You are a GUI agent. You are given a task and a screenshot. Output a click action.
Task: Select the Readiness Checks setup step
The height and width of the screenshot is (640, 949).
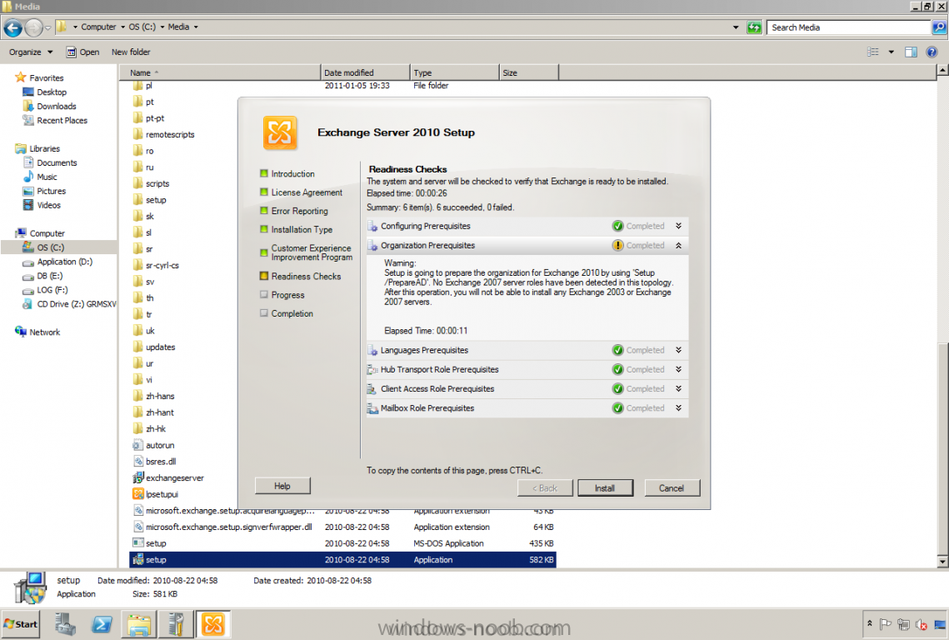coord(300,276)
